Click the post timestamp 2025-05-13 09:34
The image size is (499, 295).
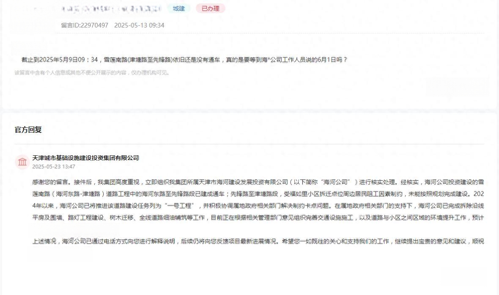point(139,25)
